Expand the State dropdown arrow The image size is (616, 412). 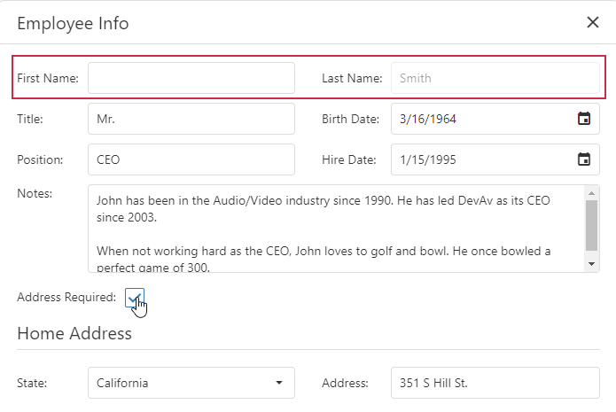point(279,384)
